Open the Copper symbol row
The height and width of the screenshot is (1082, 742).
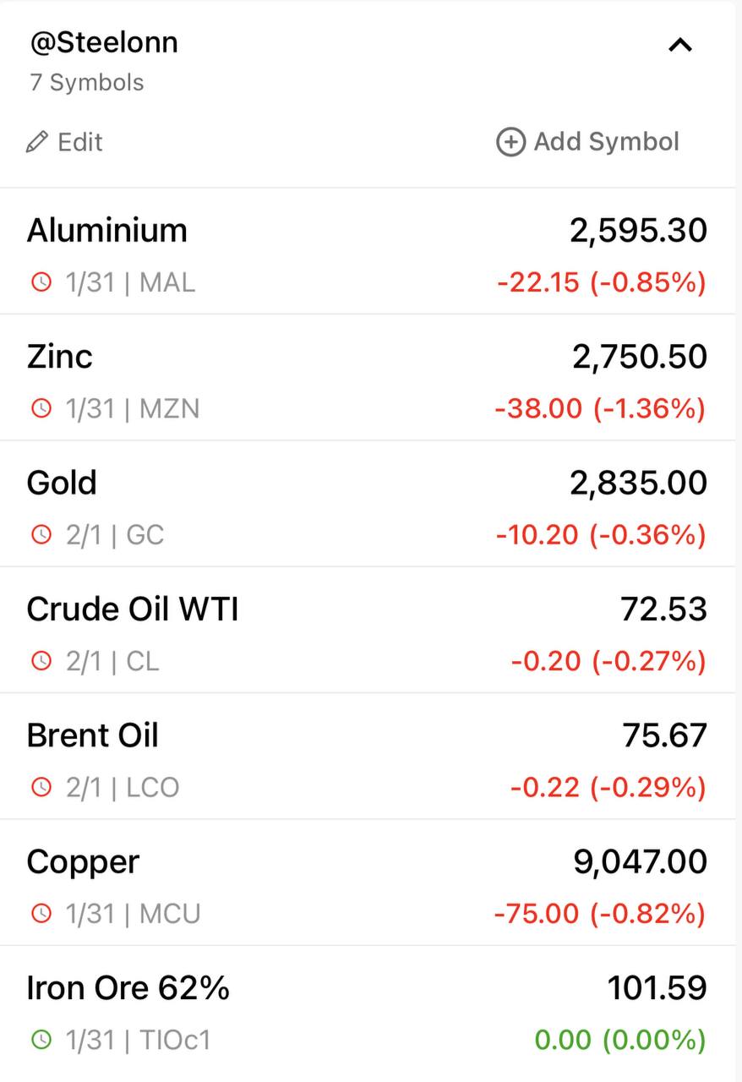368,883
